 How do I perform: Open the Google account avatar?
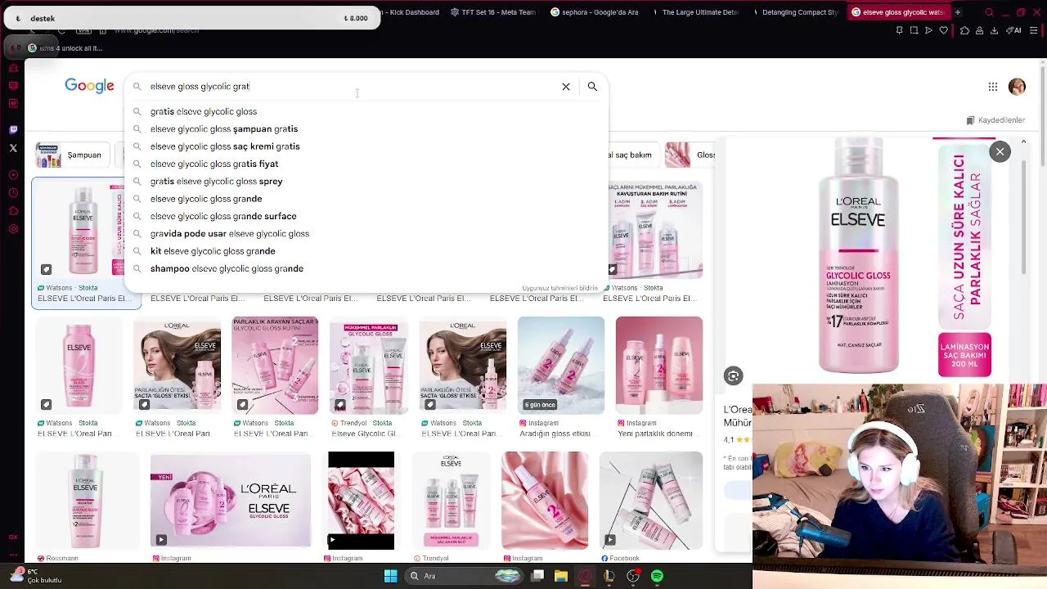point(1017,87)
